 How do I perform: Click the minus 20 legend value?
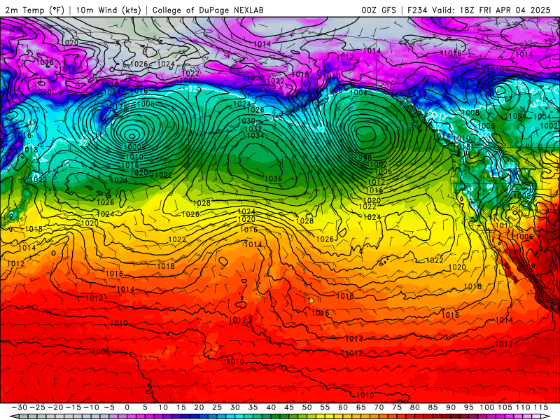(55, 407)
